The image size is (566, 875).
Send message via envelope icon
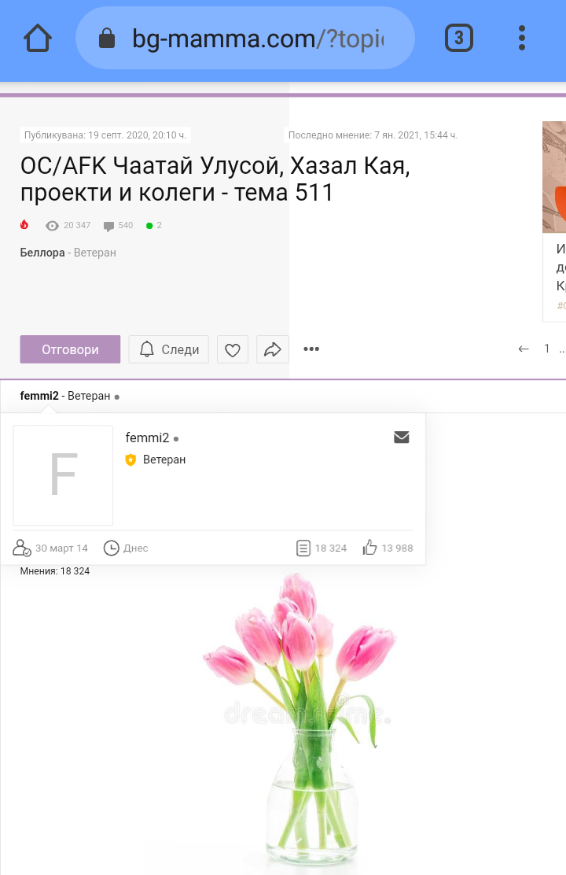pos(402,437)
